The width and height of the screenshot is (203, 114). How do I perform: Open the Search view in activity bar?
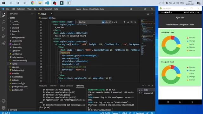click(x=3, y=22)
